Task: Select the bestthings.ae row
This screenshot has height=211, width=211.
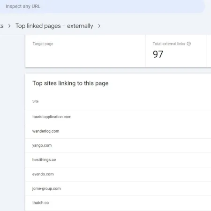Action: tap(118, 160)
